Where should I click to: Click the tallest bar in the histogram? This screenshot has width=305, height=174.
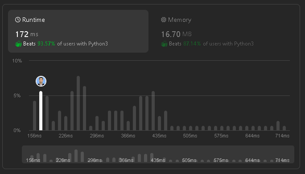78,103
